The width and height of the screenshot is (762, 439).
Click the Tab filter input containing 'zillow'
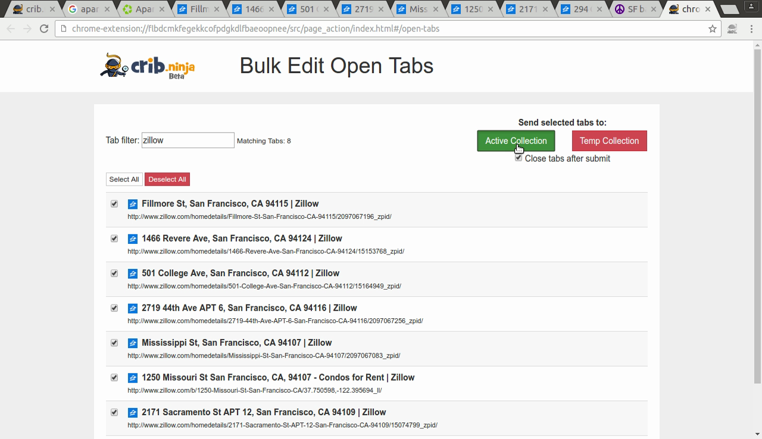coord(188,140)
